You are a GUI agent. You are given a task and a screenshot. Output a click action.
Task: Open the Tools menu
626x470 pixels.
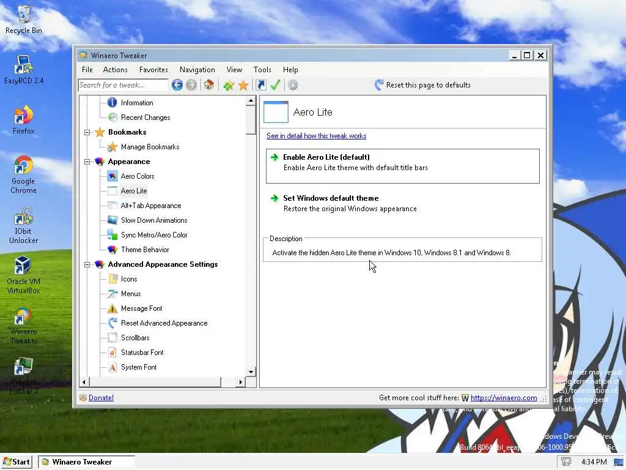[x=262, y=70]
